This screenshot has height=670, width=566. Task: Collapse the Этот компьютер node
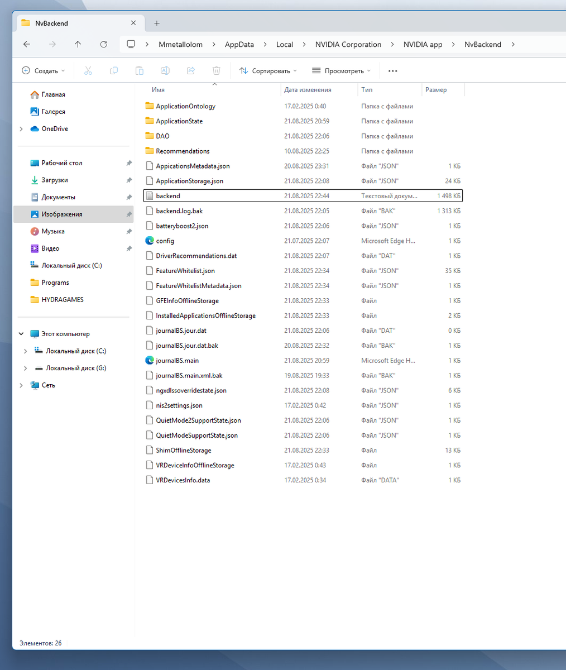click(x=21, y=334)
